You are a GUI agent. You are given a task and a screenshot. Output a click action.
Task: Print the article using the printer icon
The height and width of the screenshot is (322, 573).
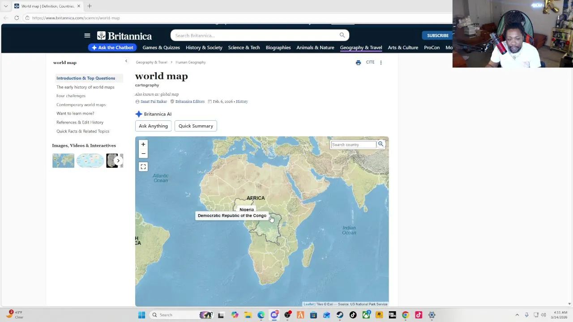click(358, 63)
